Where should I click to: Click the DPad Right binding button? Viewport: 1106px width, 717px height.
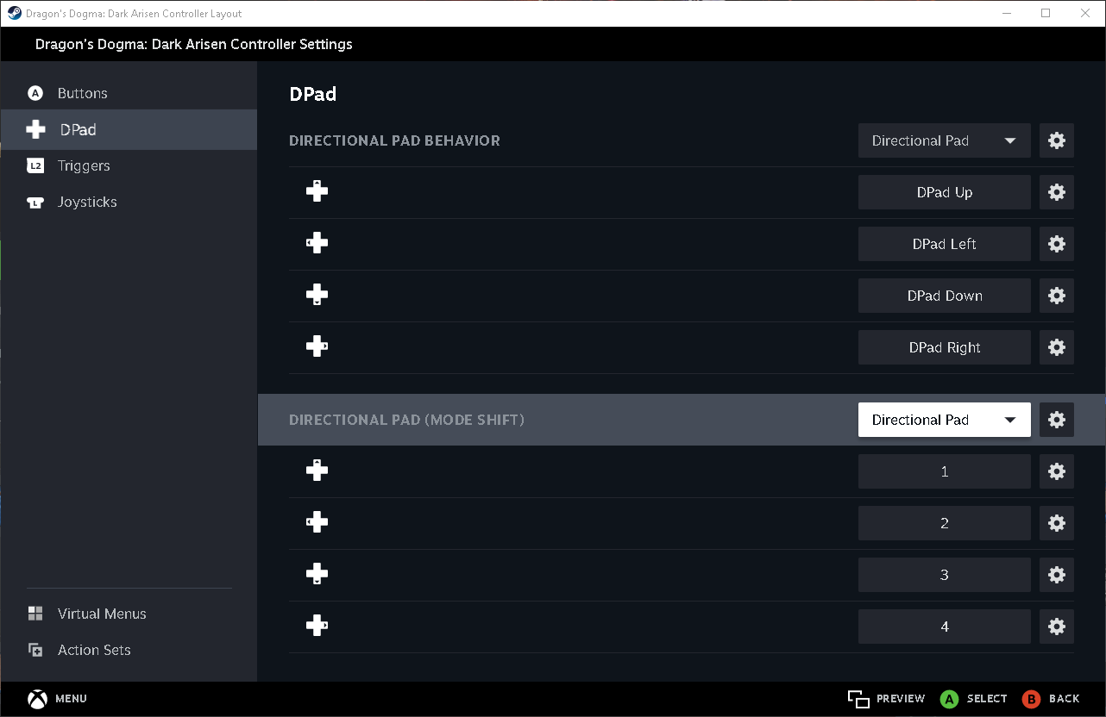tap(945, 347)
